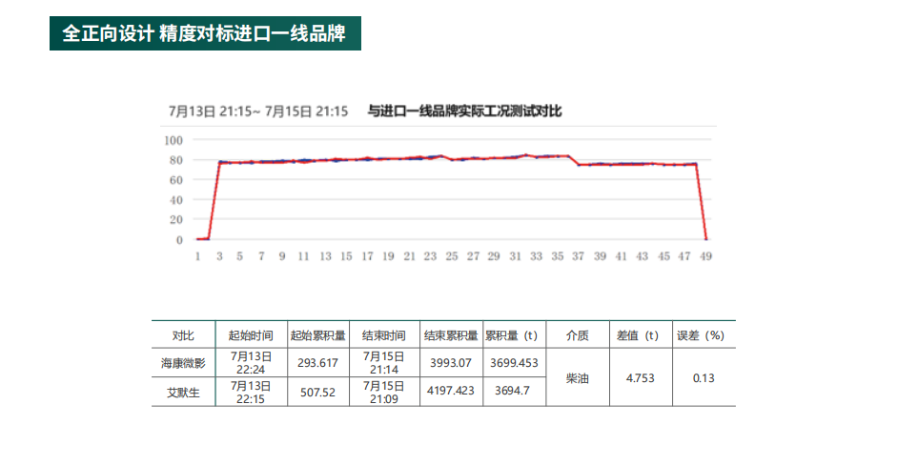
Task: Select the chart title 与进口一线品牌实际工况测试对比
Action: click(464, 111)
